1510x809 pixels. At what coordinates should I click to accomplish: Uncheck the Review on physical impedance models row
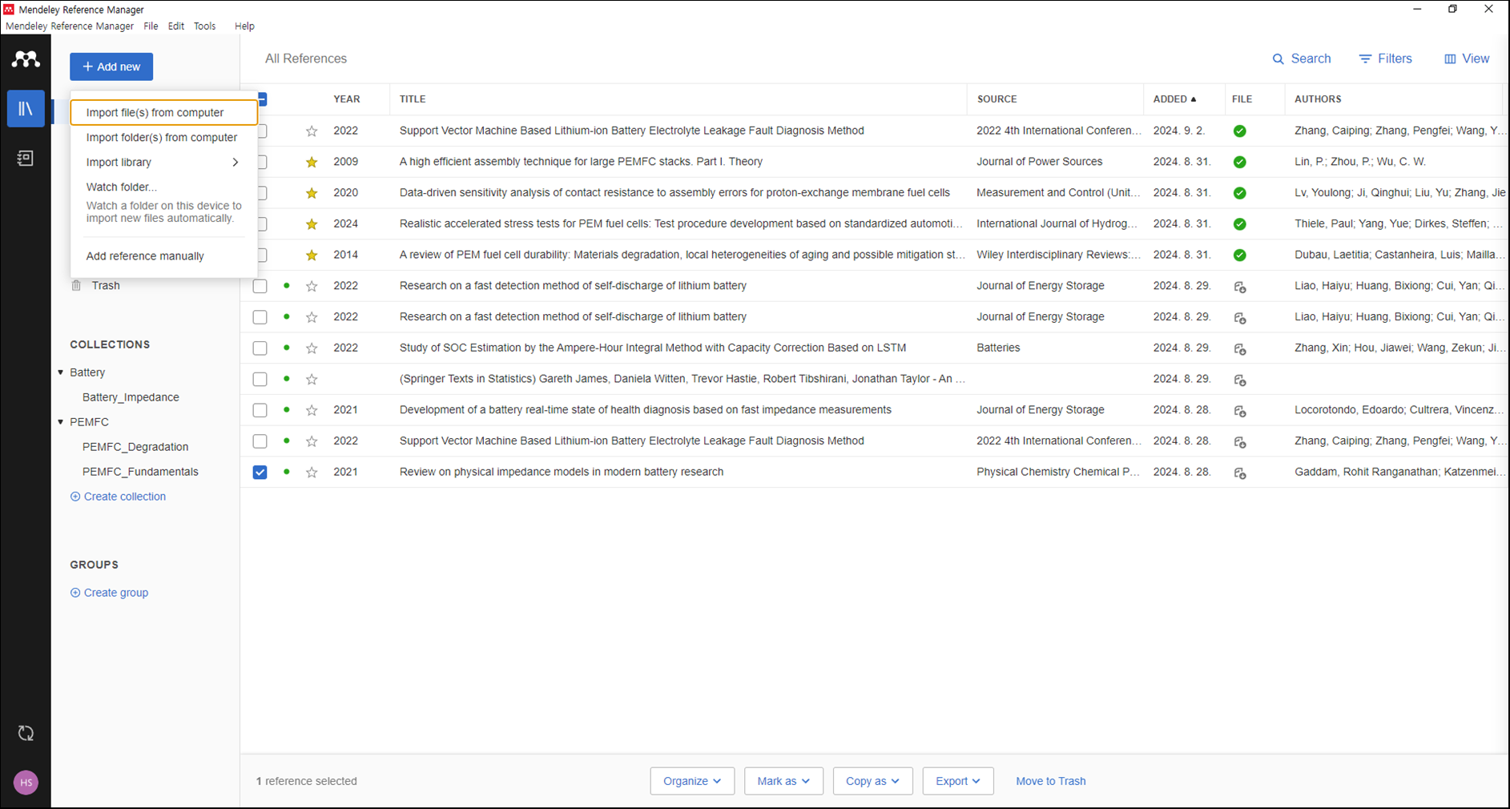(x=260, y=473)
